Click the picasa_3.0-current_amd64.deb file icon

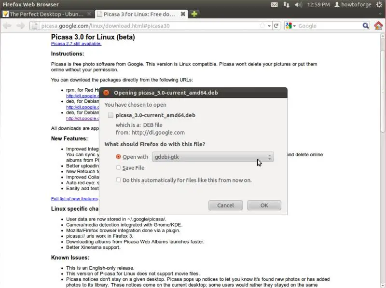[x=110, y=115]
